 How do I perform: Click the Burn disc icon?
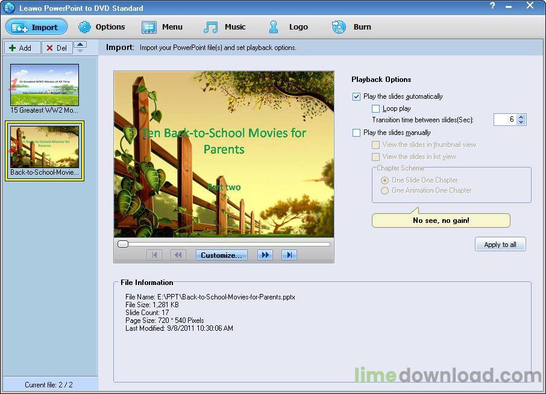pyautogui.click(x=339, y=27)
